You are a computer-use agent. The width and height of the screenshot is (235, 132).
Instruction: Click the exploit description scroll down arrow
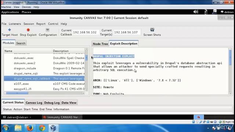pos(230,93)
